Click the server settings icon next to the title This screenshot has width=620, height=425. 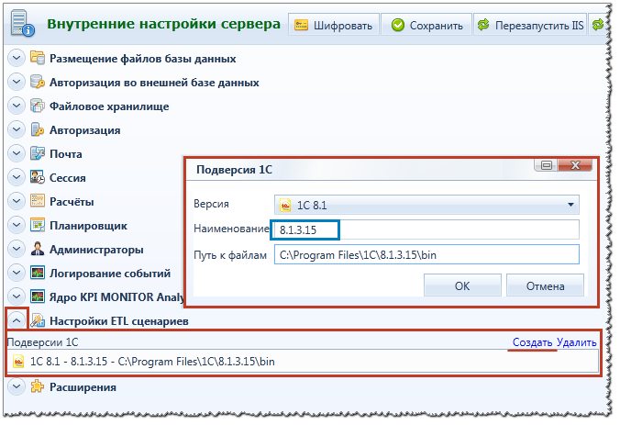[x=22, y=24]
